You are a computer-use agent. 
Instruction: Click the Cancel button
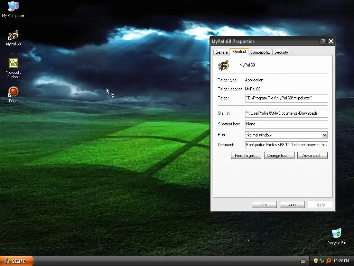point(292,204)
